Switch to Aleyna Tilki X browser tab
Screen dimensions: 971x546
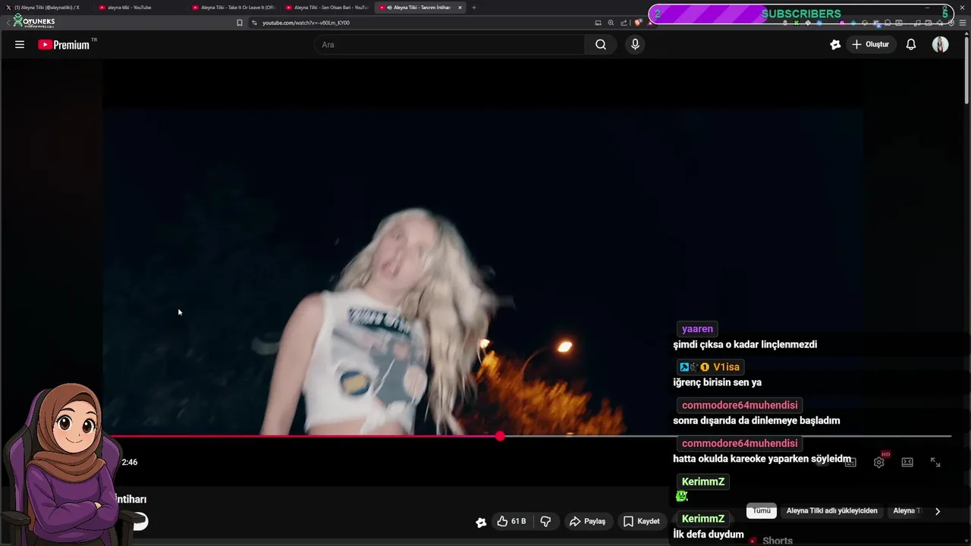pyautogui.click(x=47, y=8)
